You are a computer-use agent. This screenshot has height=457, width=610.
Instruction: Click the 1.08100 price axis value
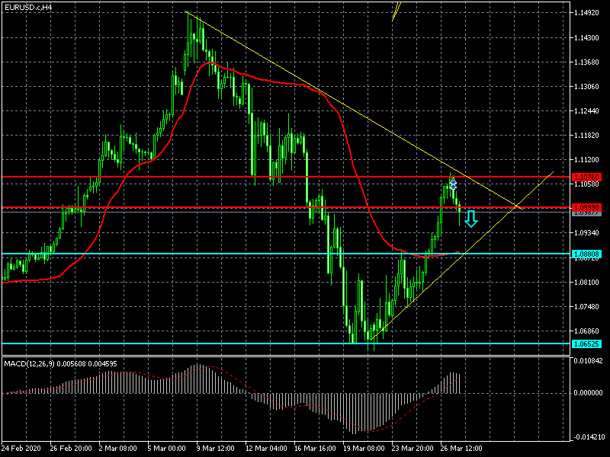pos(586,282)
